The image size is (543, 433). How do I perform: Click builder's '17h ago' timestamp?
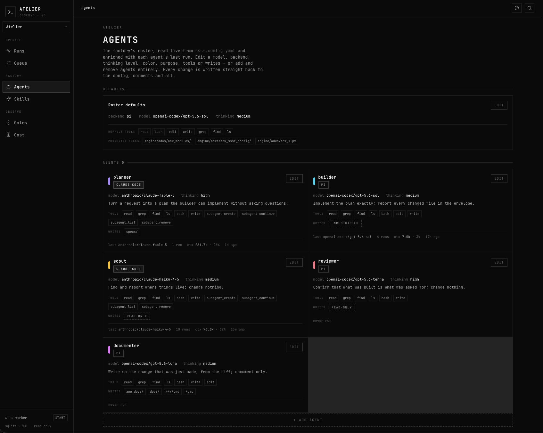point(432,237)
